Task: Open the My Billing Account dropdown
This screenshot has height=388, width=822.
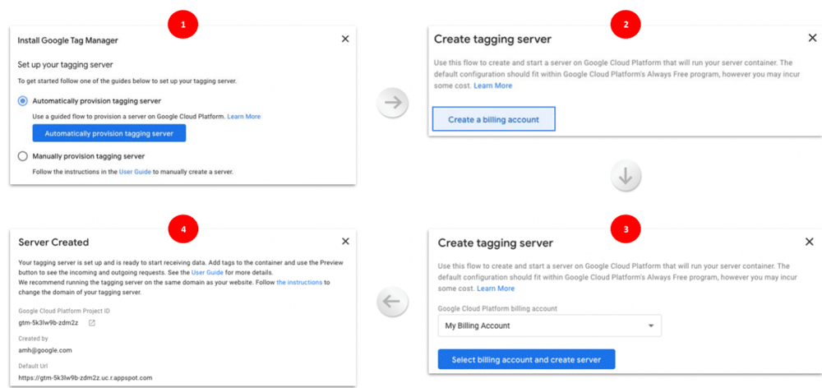Action: click(549, 326)
